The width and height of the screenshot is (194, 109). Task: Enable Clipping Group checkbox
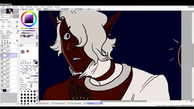[1, 37]
